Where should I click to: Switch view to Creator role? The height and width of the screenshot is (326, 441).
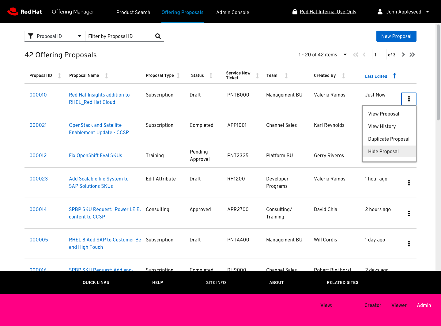tap(373, 305)
